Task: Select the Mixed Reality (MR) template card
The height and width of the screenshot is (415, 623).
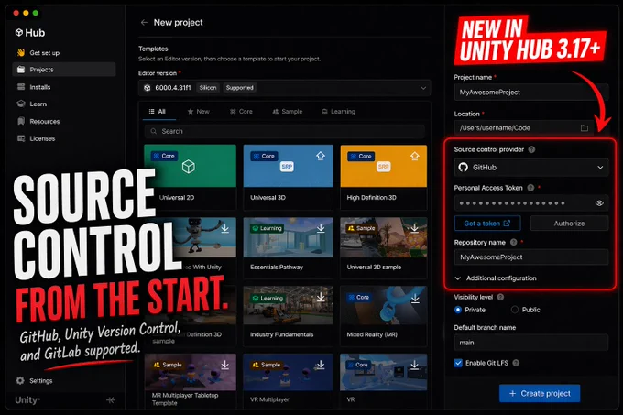Action: (383, 316)
